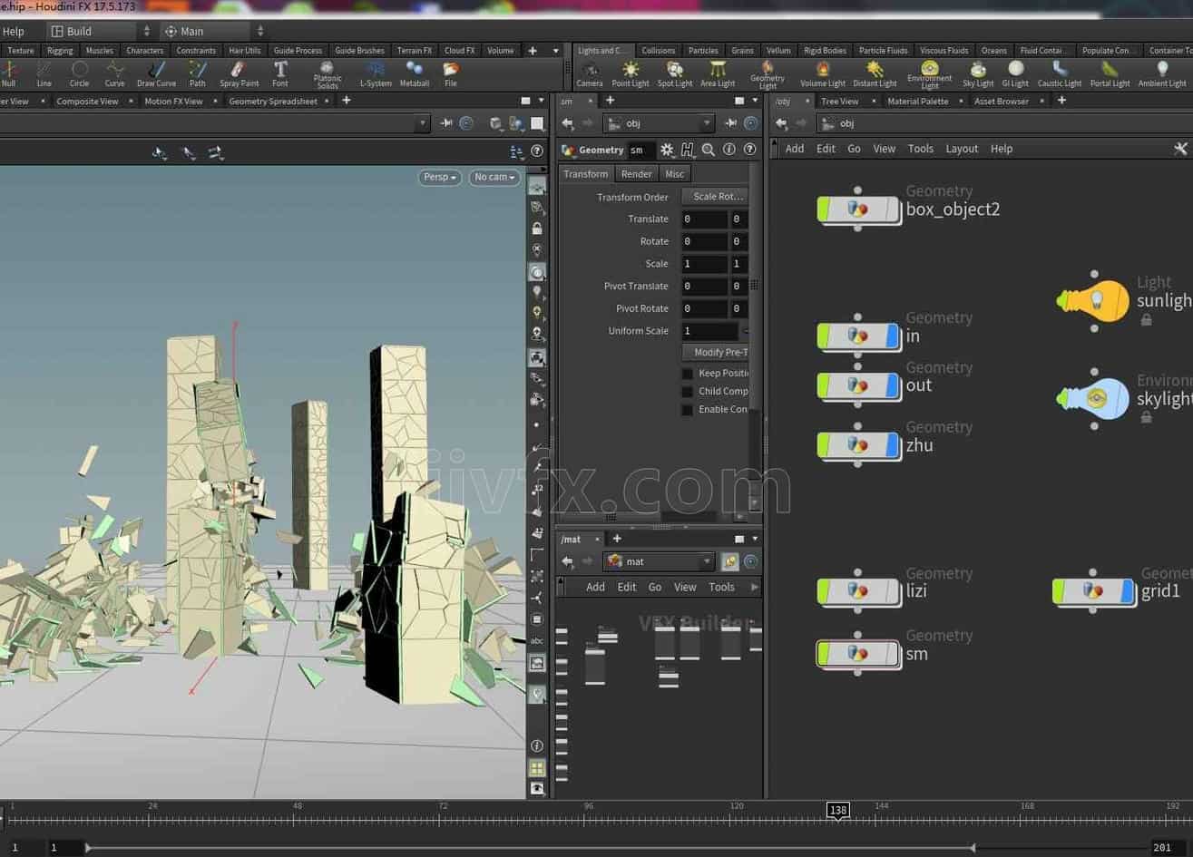Toggle Keep Position checkbox
The height and width of the screenshot is (857, 1193).
pyautogui.click(x=688, y=374)
